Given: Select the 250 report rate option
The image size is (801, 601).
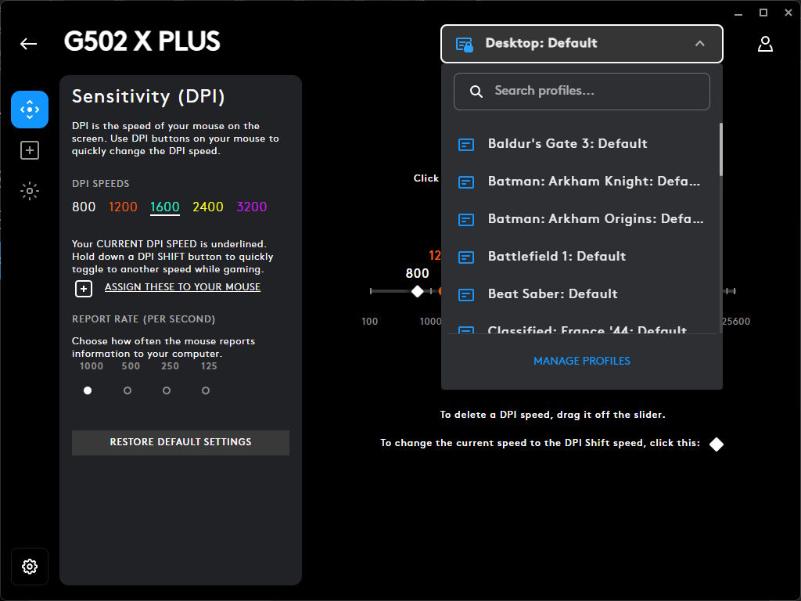Looking at the screenshot, I should tap(167, 390).
